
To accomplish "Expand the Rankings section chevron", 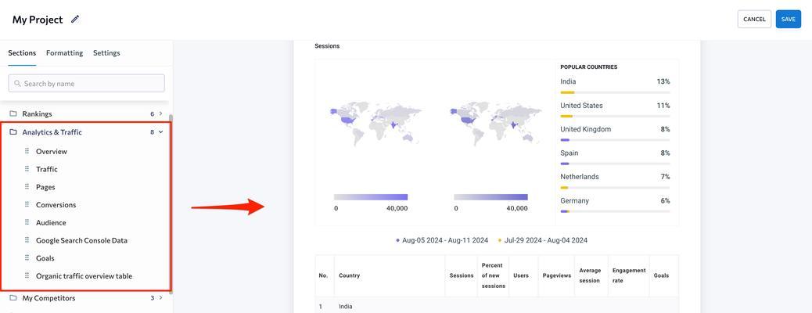I will click(x=160, y=113).
